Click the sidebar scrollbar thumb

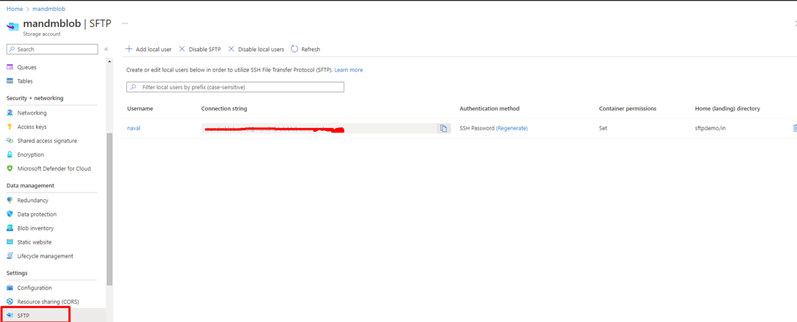(x=109, y=209)
